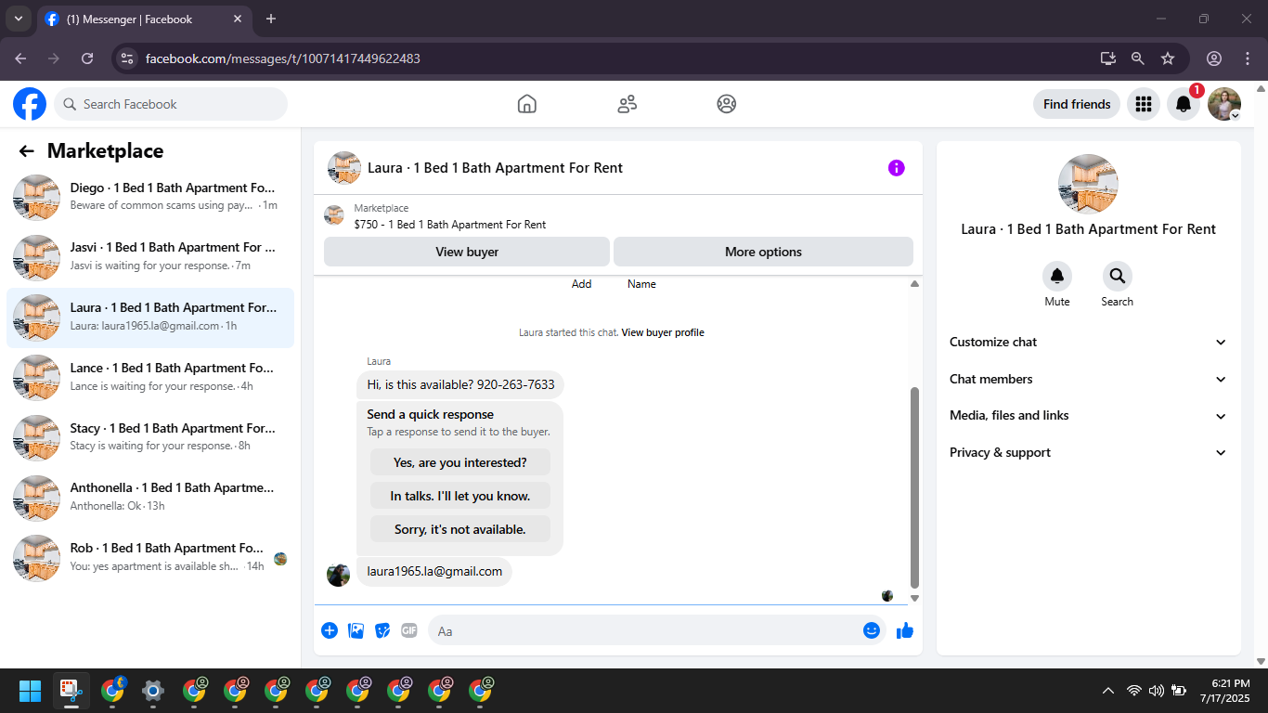
Task: Click the Facebook logo icon
Action: click(x=30, y=104)
